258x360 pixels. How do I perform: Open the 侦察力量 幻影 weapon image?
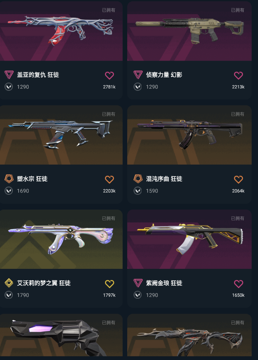click(x=190, y=30)
